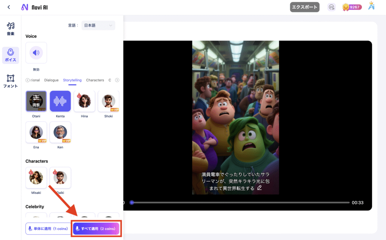Switch to the Characters tab
The width and height of the screenshot is (386, 240).
[x=95, y=80]
